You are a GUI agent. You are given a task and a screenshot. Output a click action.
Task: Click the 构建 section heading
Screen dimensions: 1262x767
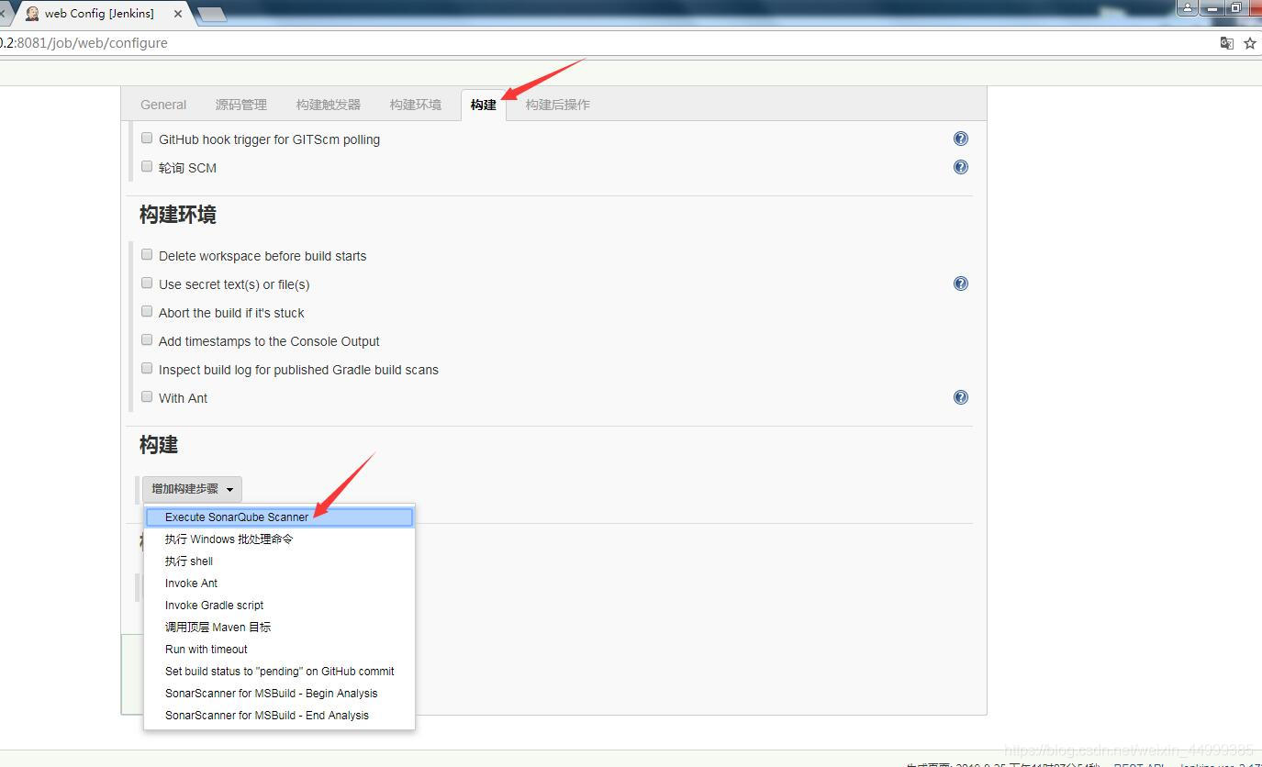click(159, 445)
